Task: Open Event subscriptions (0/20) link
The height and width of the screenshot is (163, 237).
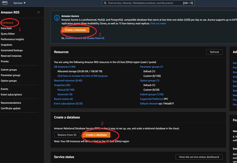Action: 68,104
